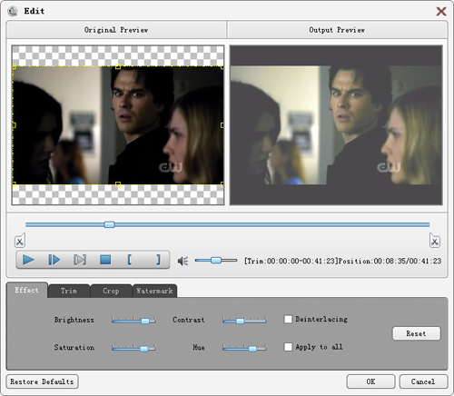The image size is (454, 396).
Task: Click the Output Preview video image
Action: (x=336, y=125)
